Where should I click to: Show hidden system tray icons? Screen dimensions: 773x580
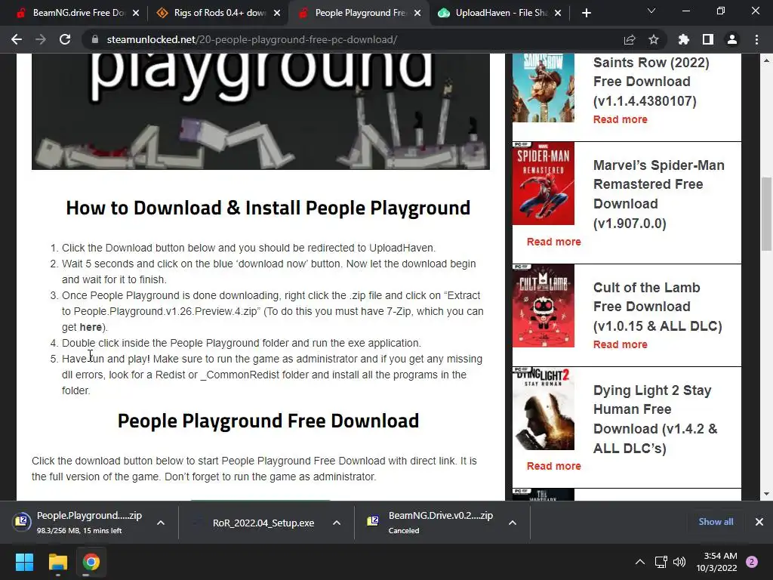(640, 562)
